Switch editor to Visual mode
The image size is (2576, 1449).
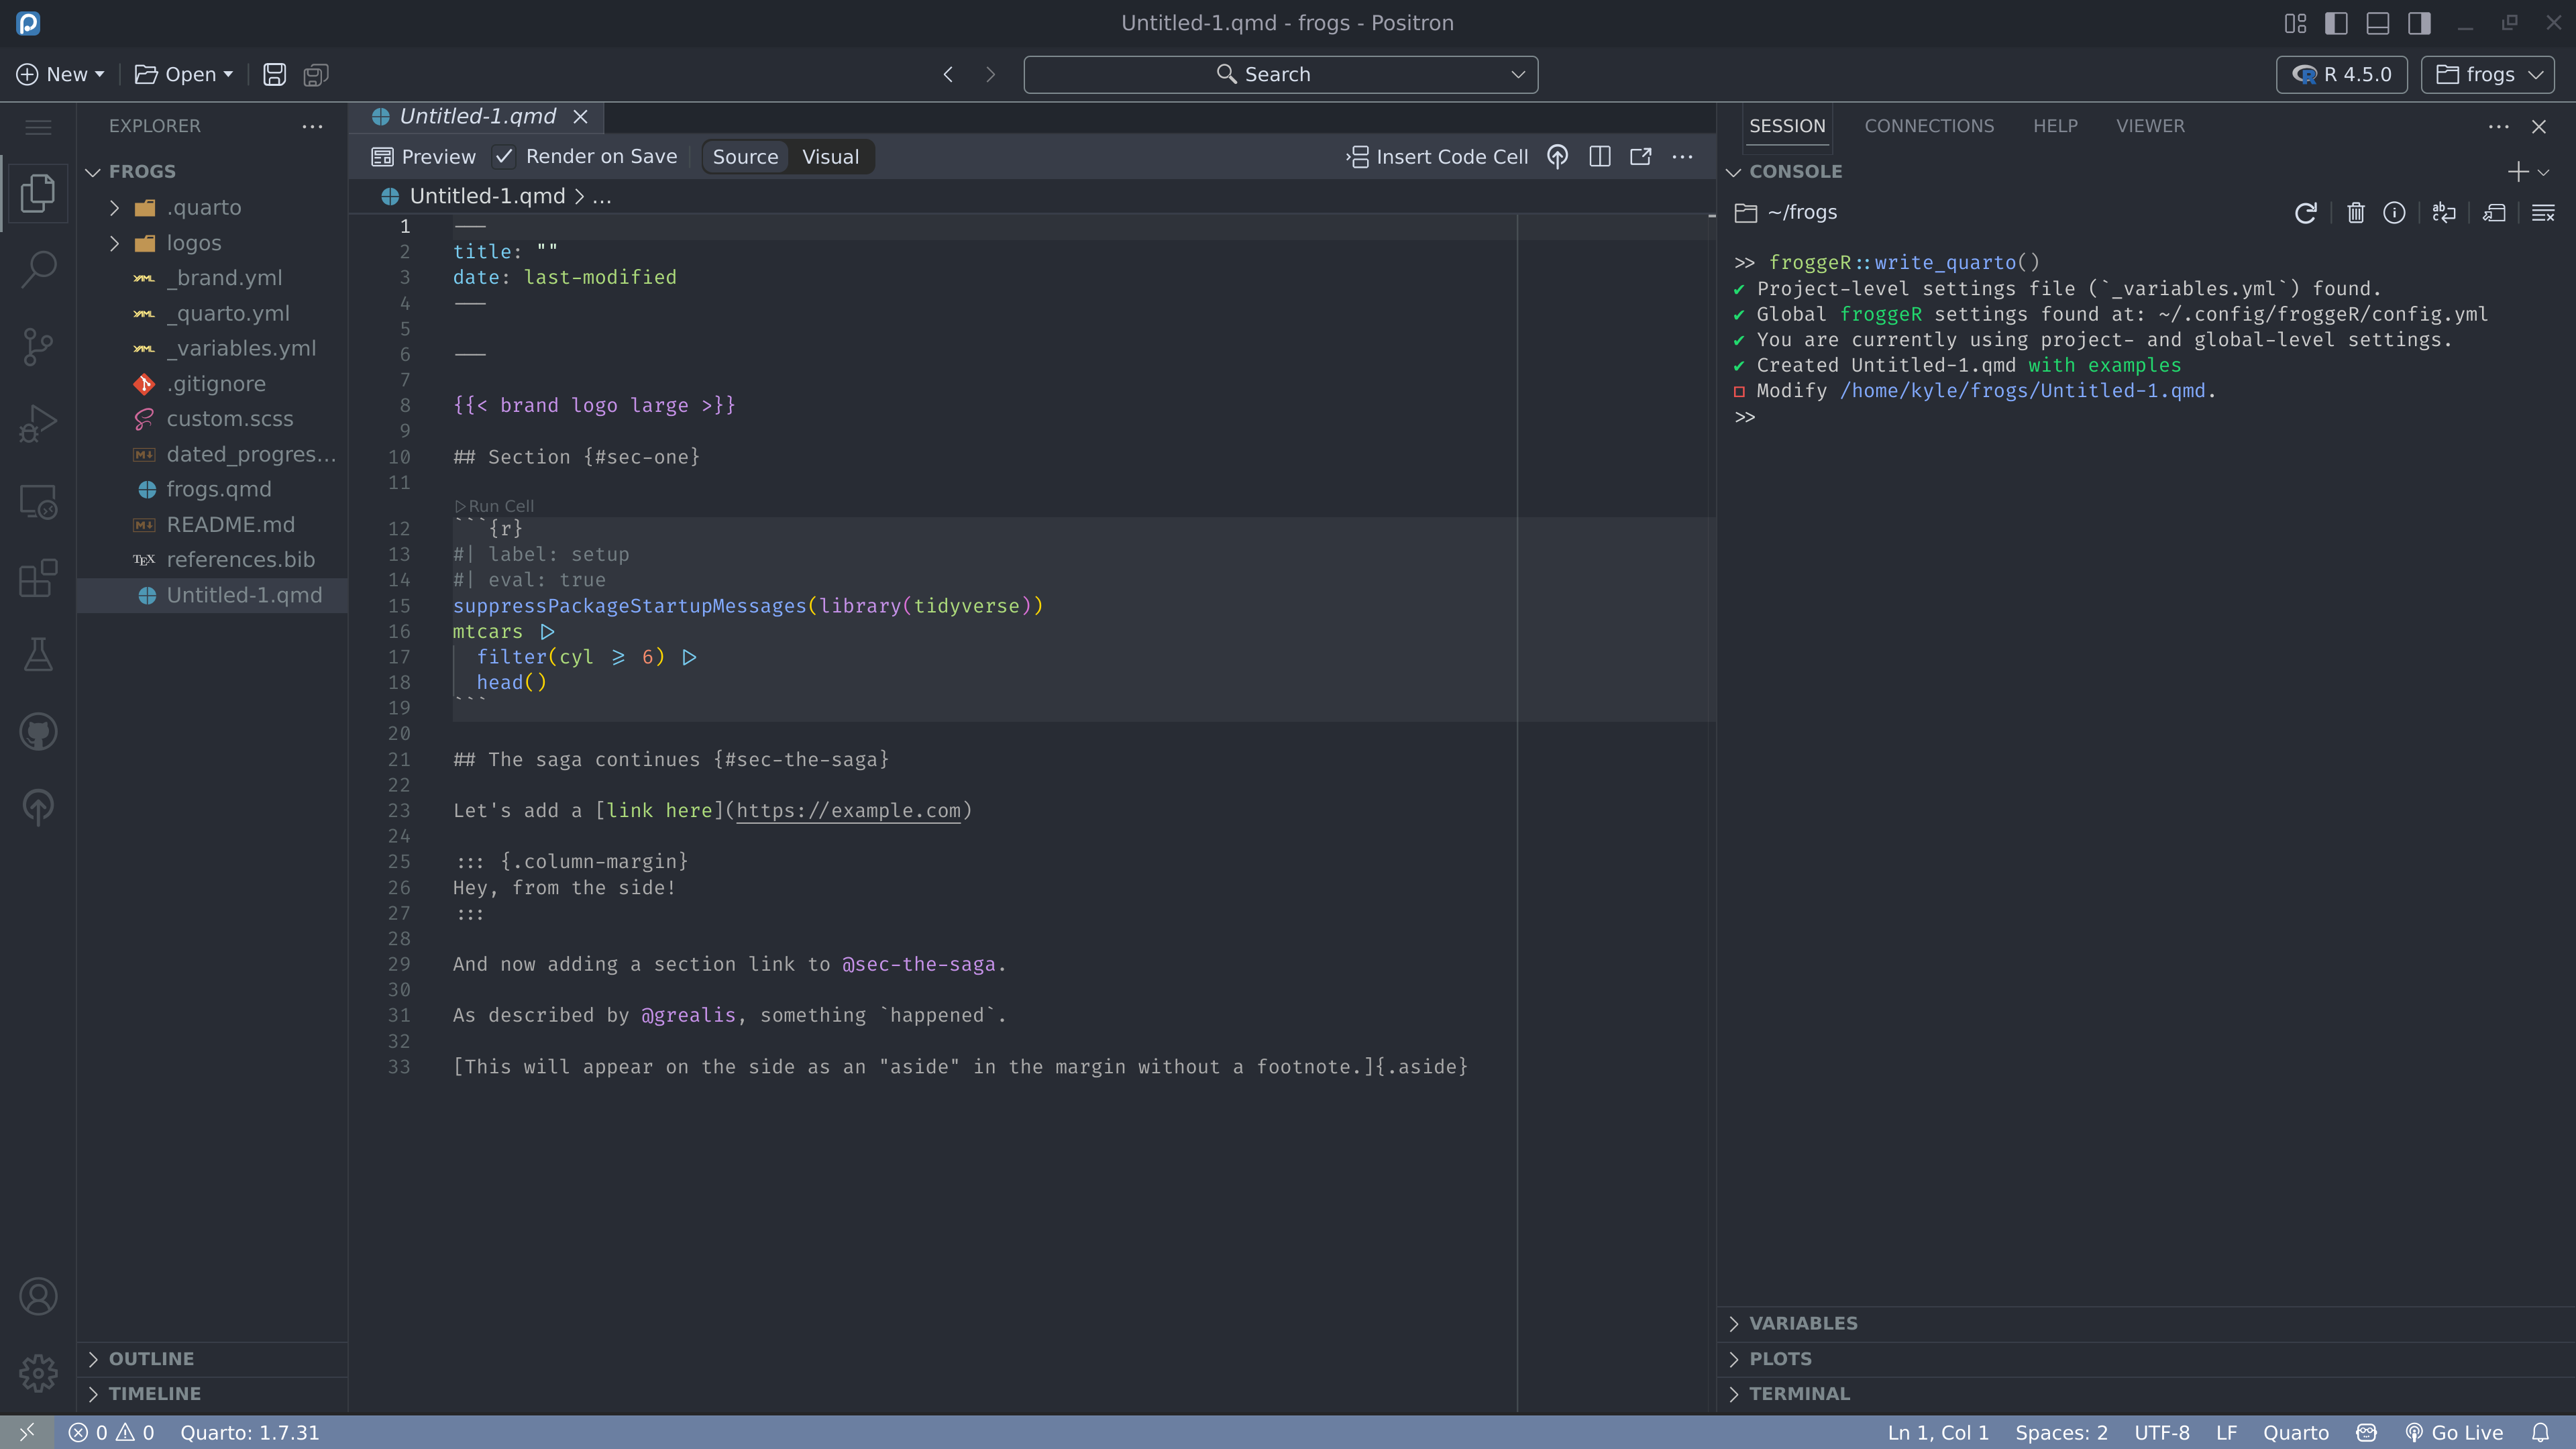(830, 157)
